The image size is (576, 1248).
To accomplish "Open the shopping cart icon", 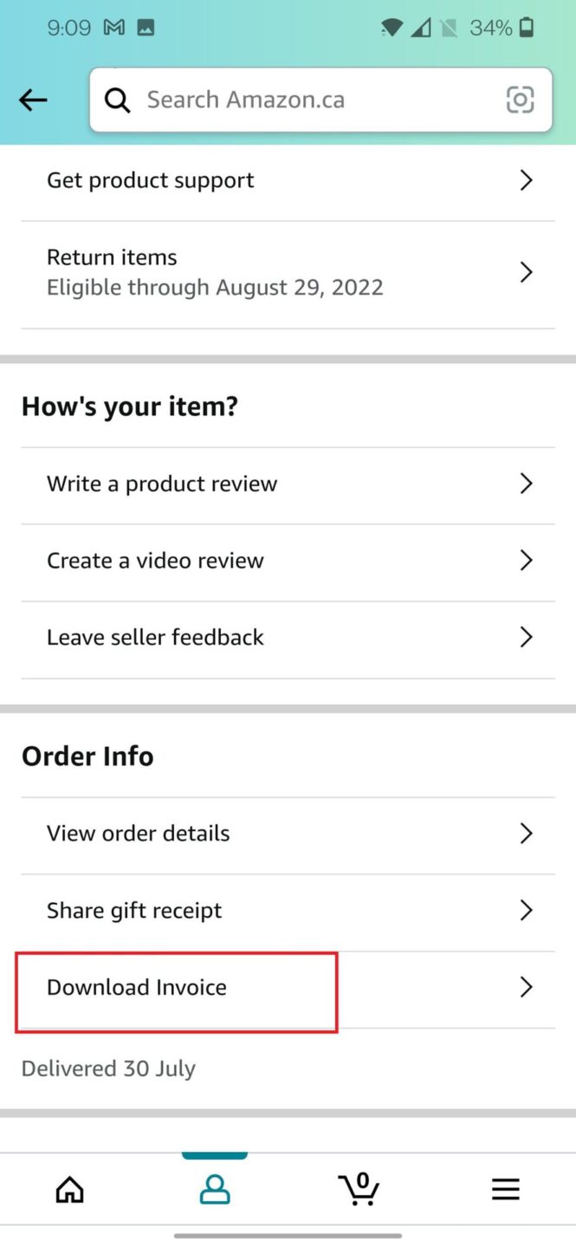I will tap(359, 1189).
